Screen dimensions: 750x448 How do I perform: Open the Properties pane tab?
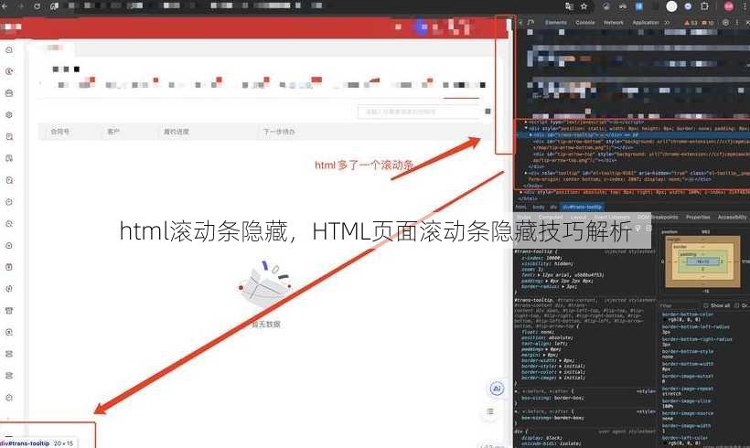click(698, 217)
